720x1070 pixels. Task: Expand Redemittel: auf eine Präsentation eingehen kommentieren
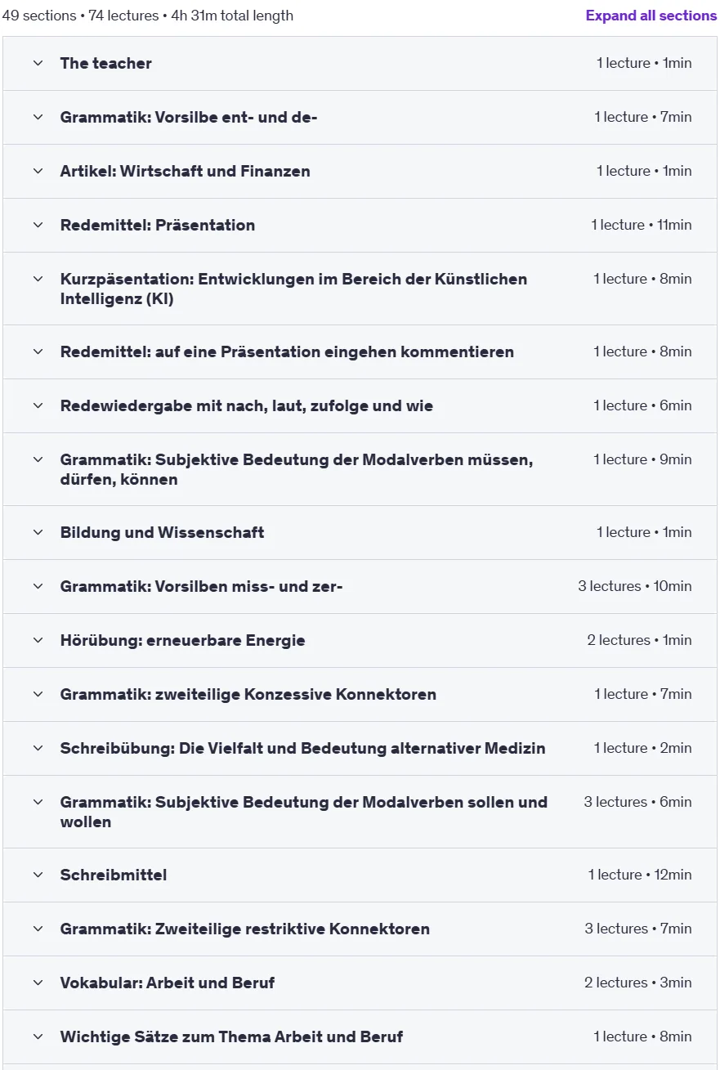tap(360, 351)
